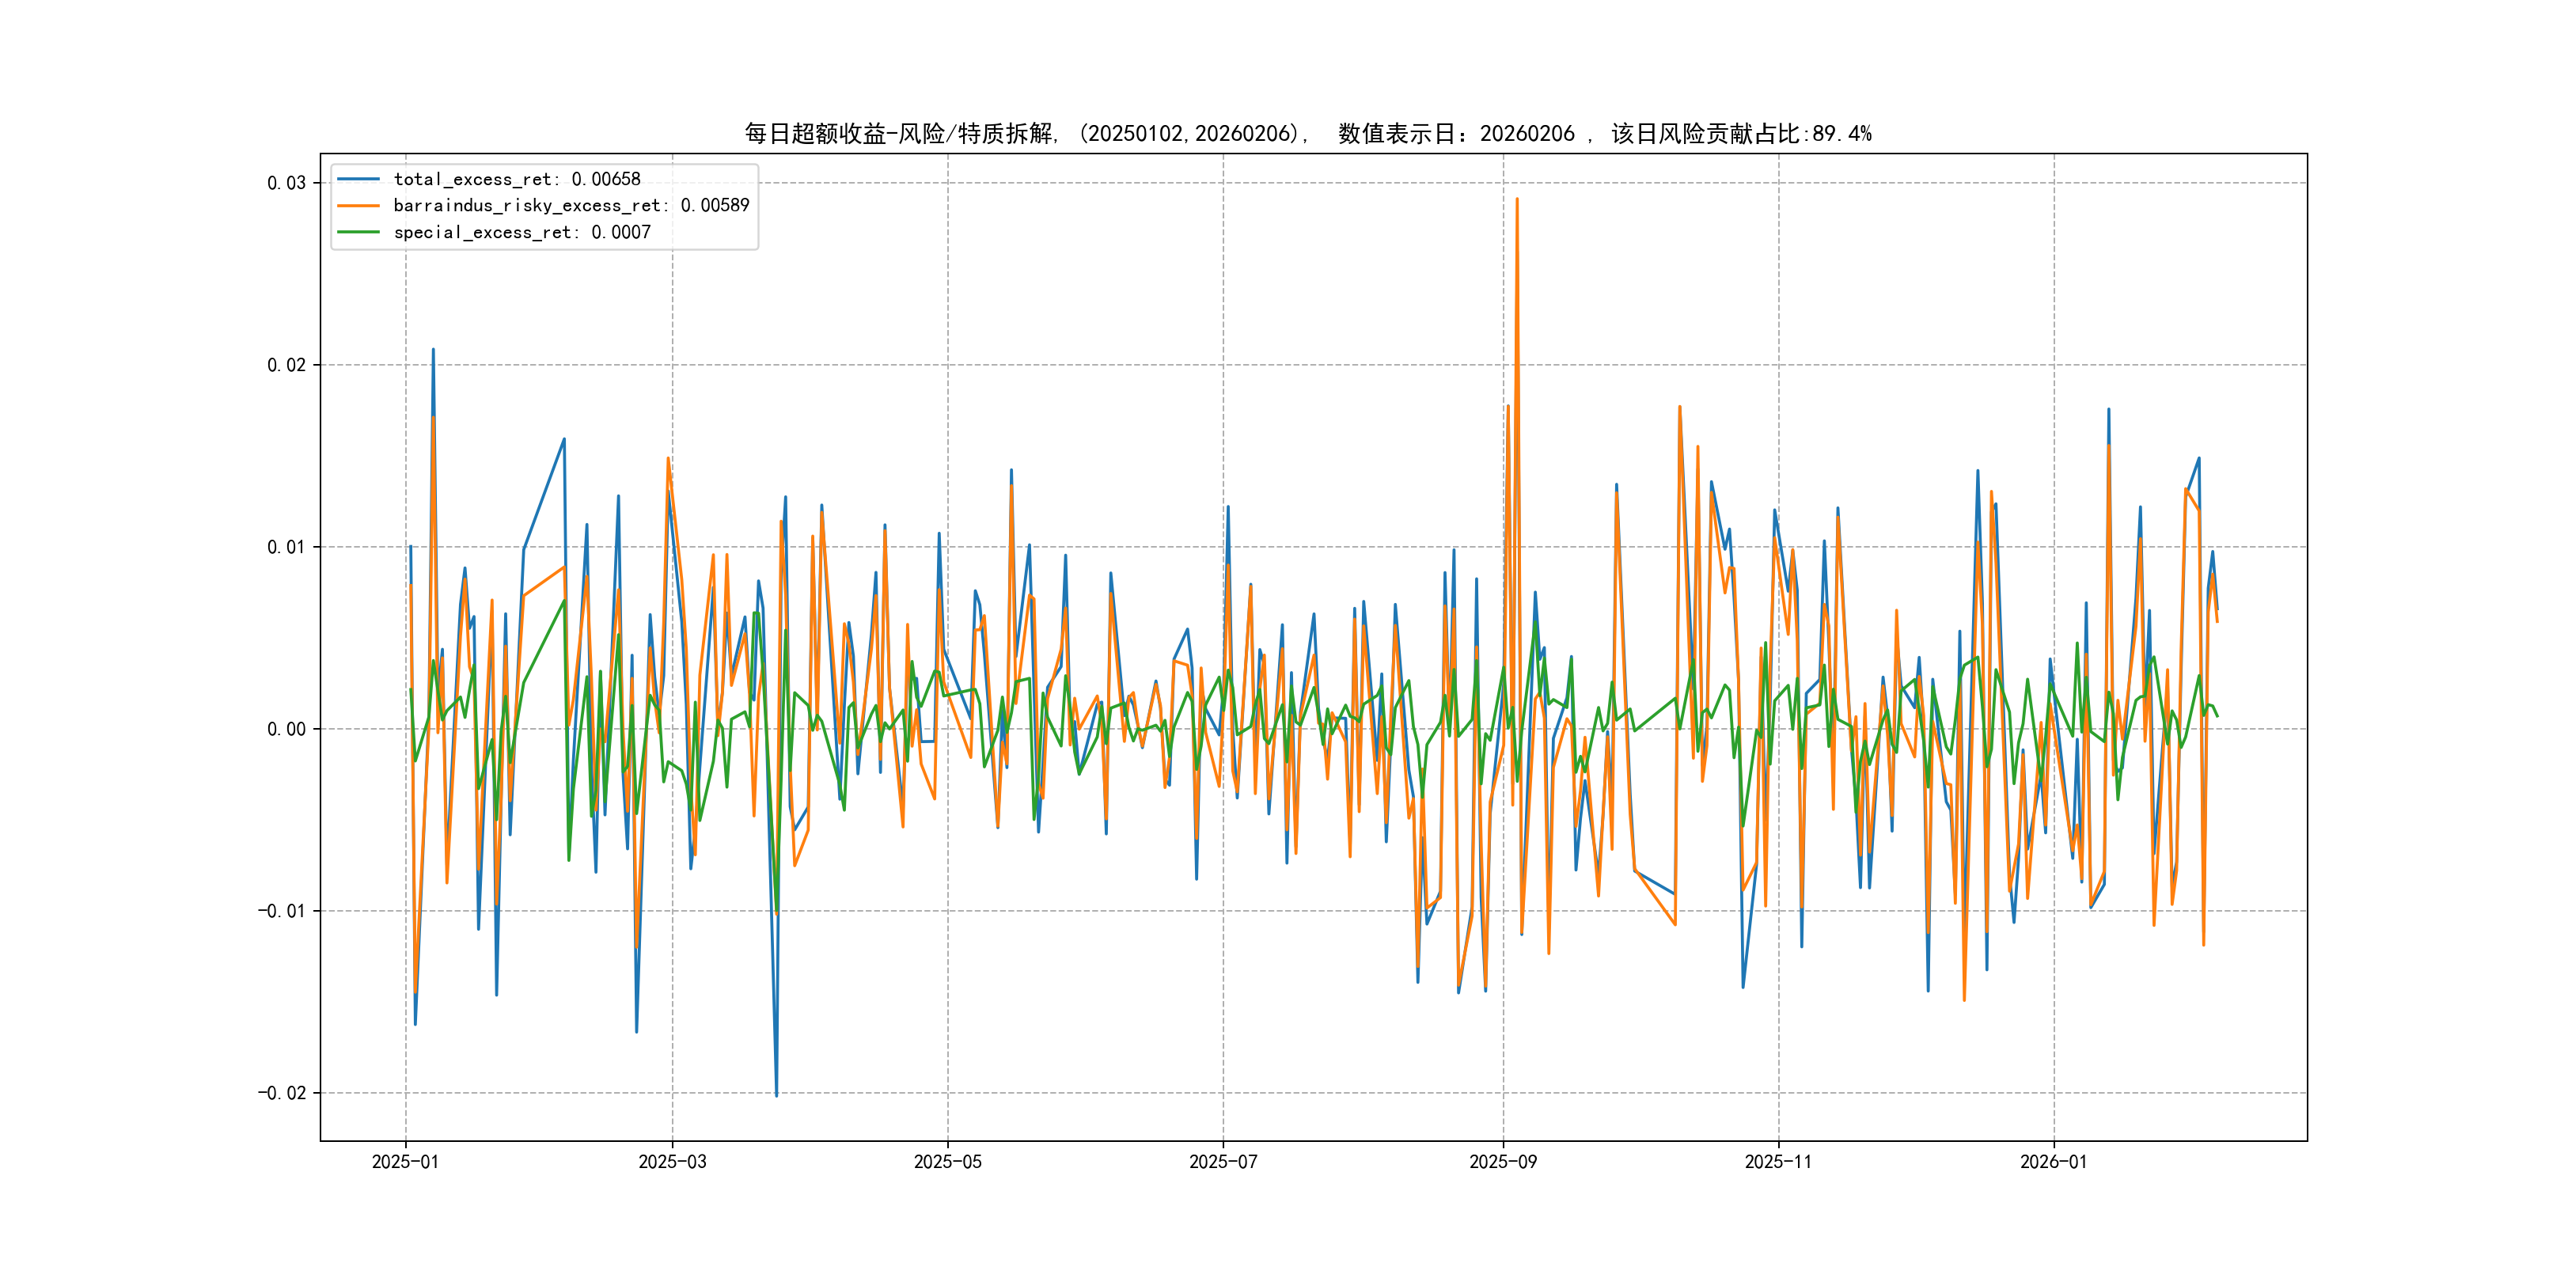The height and width of the screenshot is (1282, 2564).
Task: Click the 2025-01 x-axis tick label
Action: coord(405,1162)
